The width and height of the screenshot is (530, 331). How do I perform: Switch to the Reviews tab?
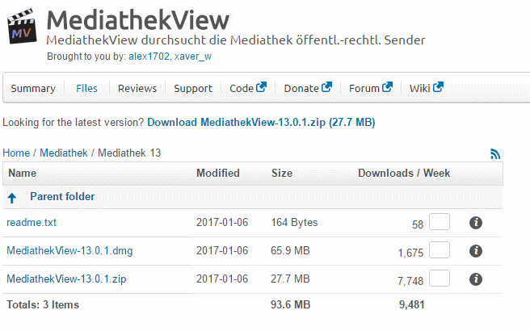(x=137, y=89)
